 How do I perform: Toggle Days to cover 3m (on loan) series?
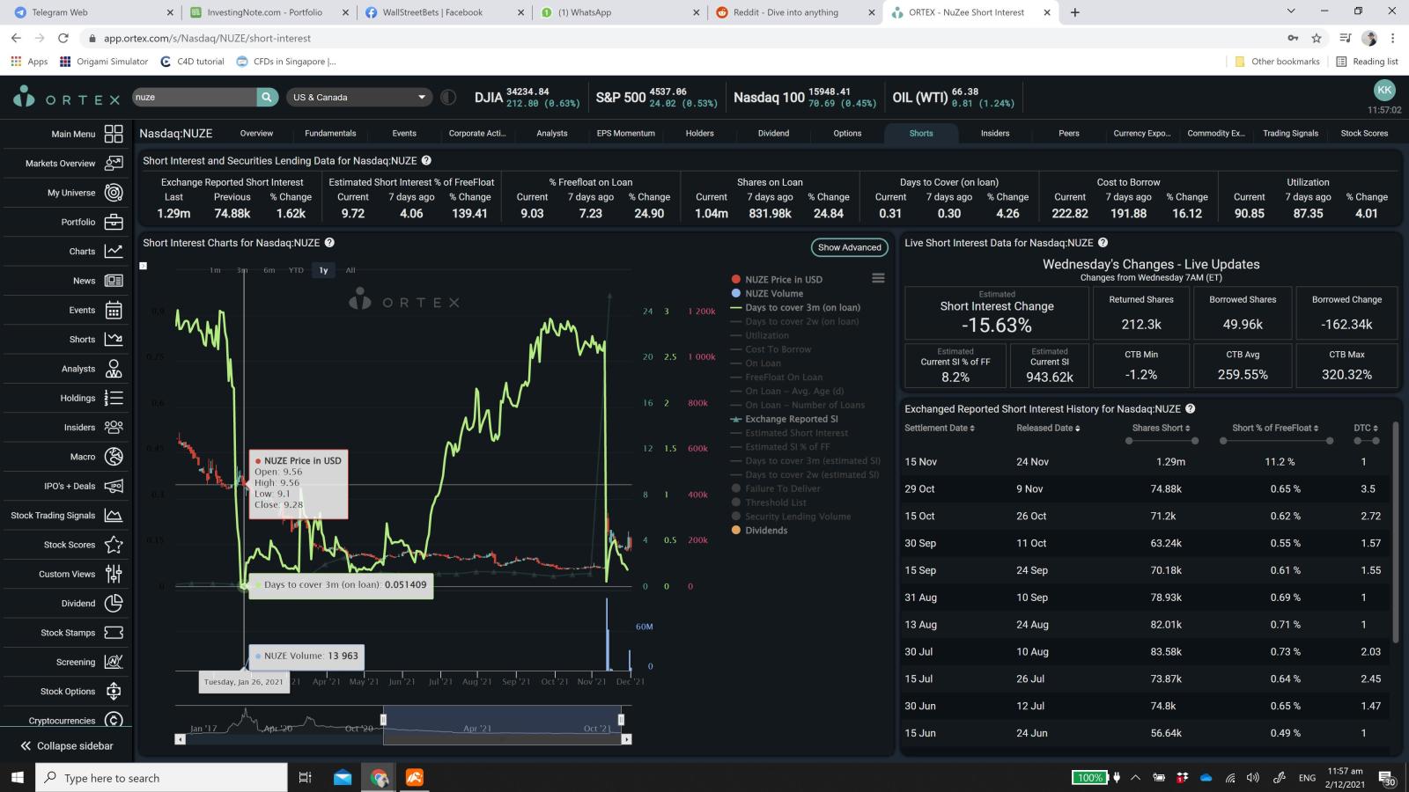point(795,307)
